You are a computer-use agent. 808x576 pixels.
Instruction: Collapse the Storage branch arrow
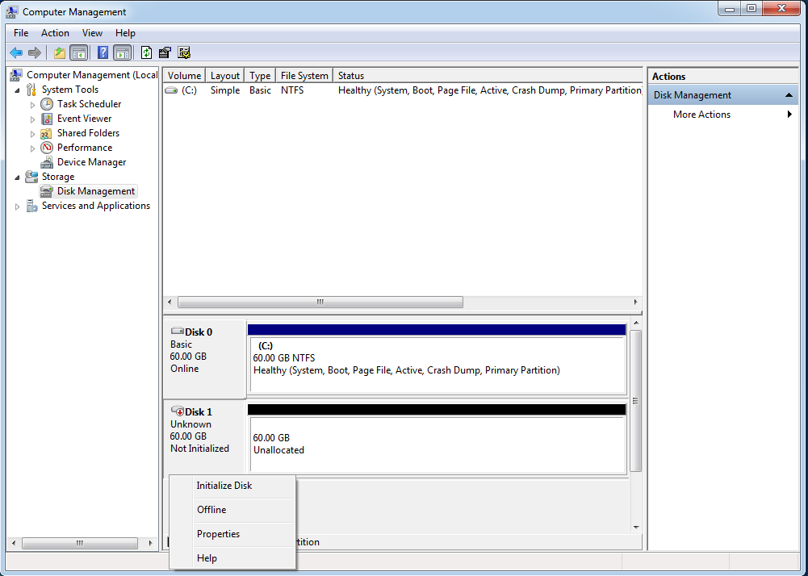click(18, 177)
